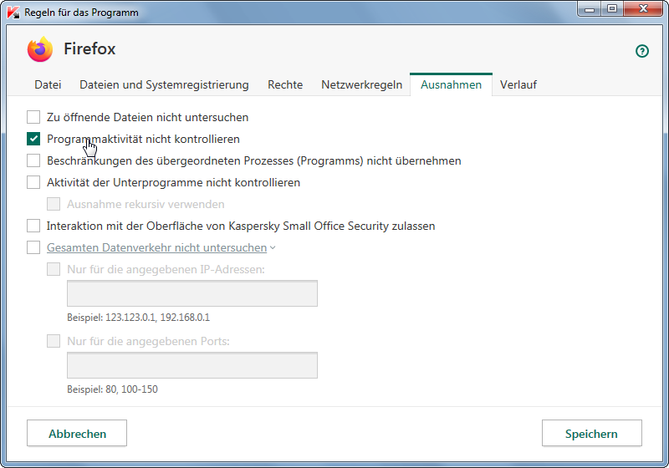Toggle 'Beschränkungen des übergeordneten Prozesses' checkbox
Screen dimensions: 669x468
coord(33,160)
